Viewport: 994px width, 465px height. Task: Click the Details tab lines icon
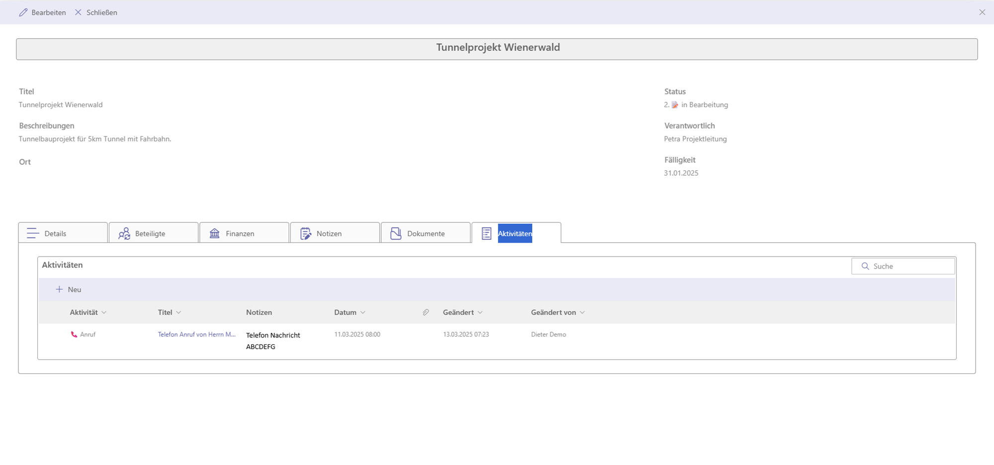pos(33,233)
